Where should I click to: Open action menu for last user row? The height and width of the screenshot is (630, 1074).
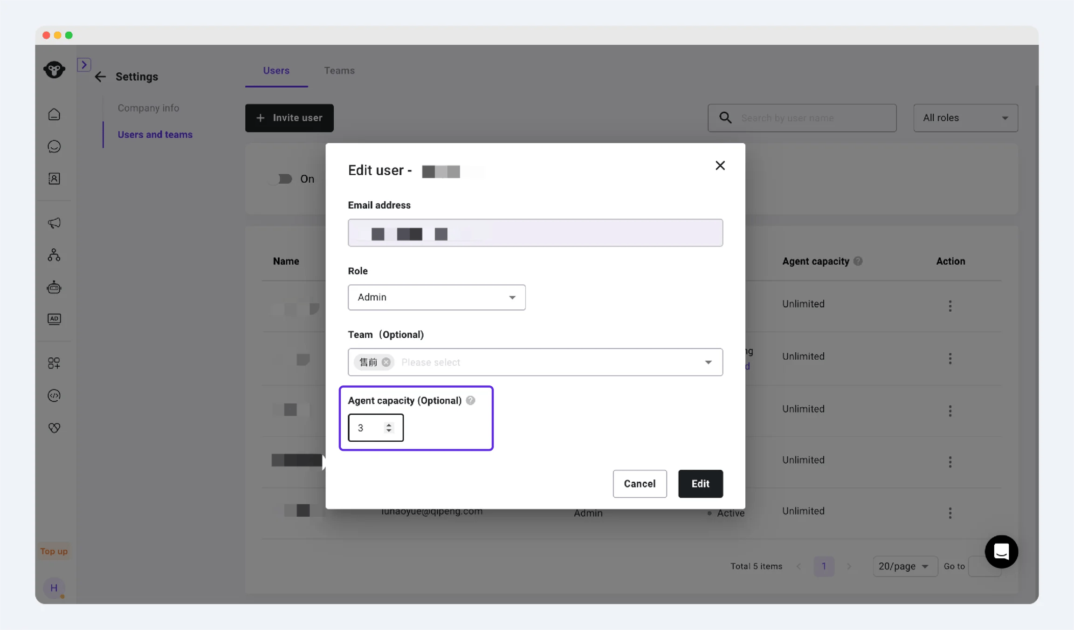(x=950, y=513)
